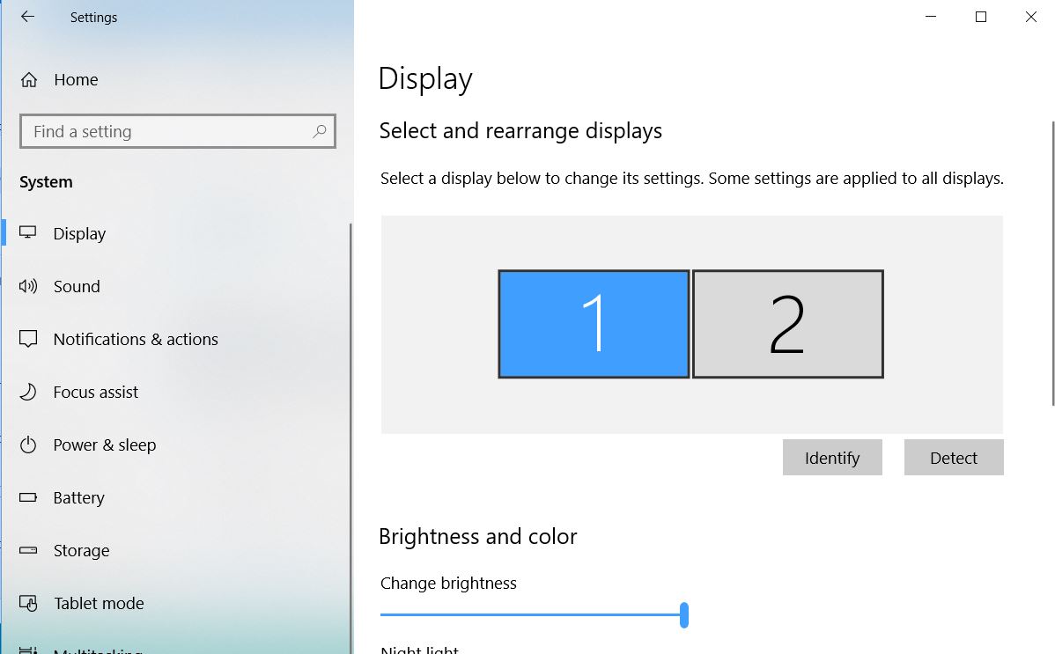
Task: Click the Battery icon in sidebar
Action: pos(28,497)
